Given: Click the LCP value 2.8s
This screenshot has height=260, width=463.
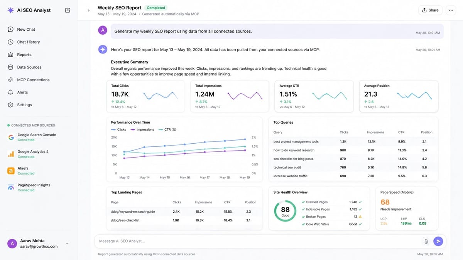Looking at the screenshot, I should tap(384, 223).
